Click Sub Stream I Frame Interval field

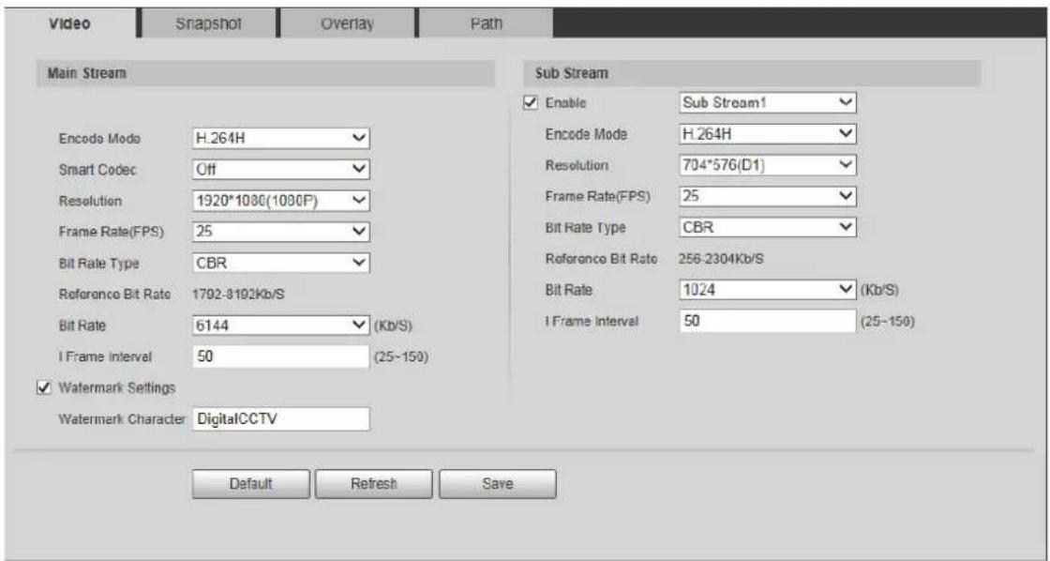point(768,321)
